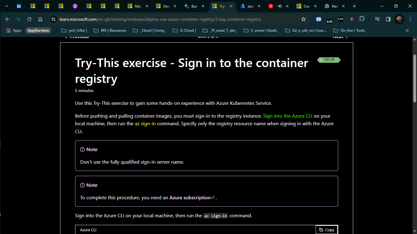The height and width of the screenshot is (234, 417).
Task: Switch to the Bard tab
Action: [192, 6]
